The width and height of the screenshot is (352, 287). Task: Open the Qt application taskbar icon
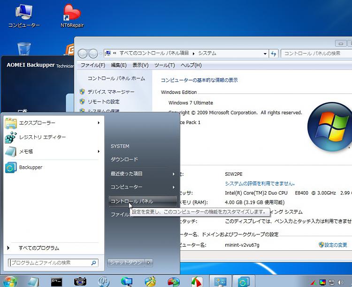pyautogui.click(x=104, y=281)
